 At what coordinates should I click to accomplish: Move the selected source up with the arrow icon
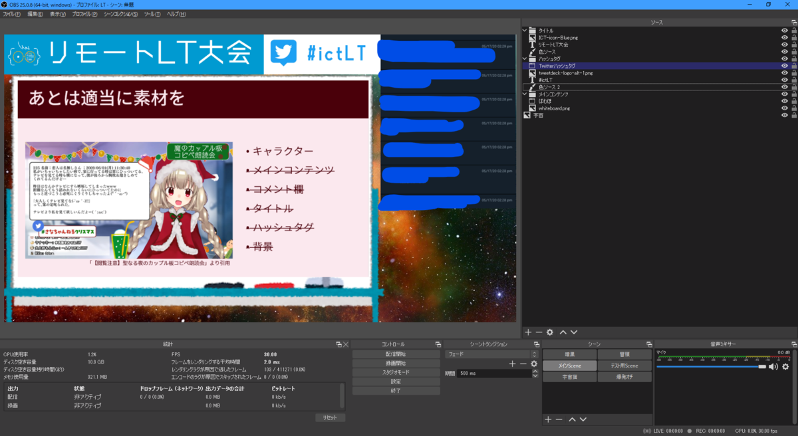(x=562, y=332)
